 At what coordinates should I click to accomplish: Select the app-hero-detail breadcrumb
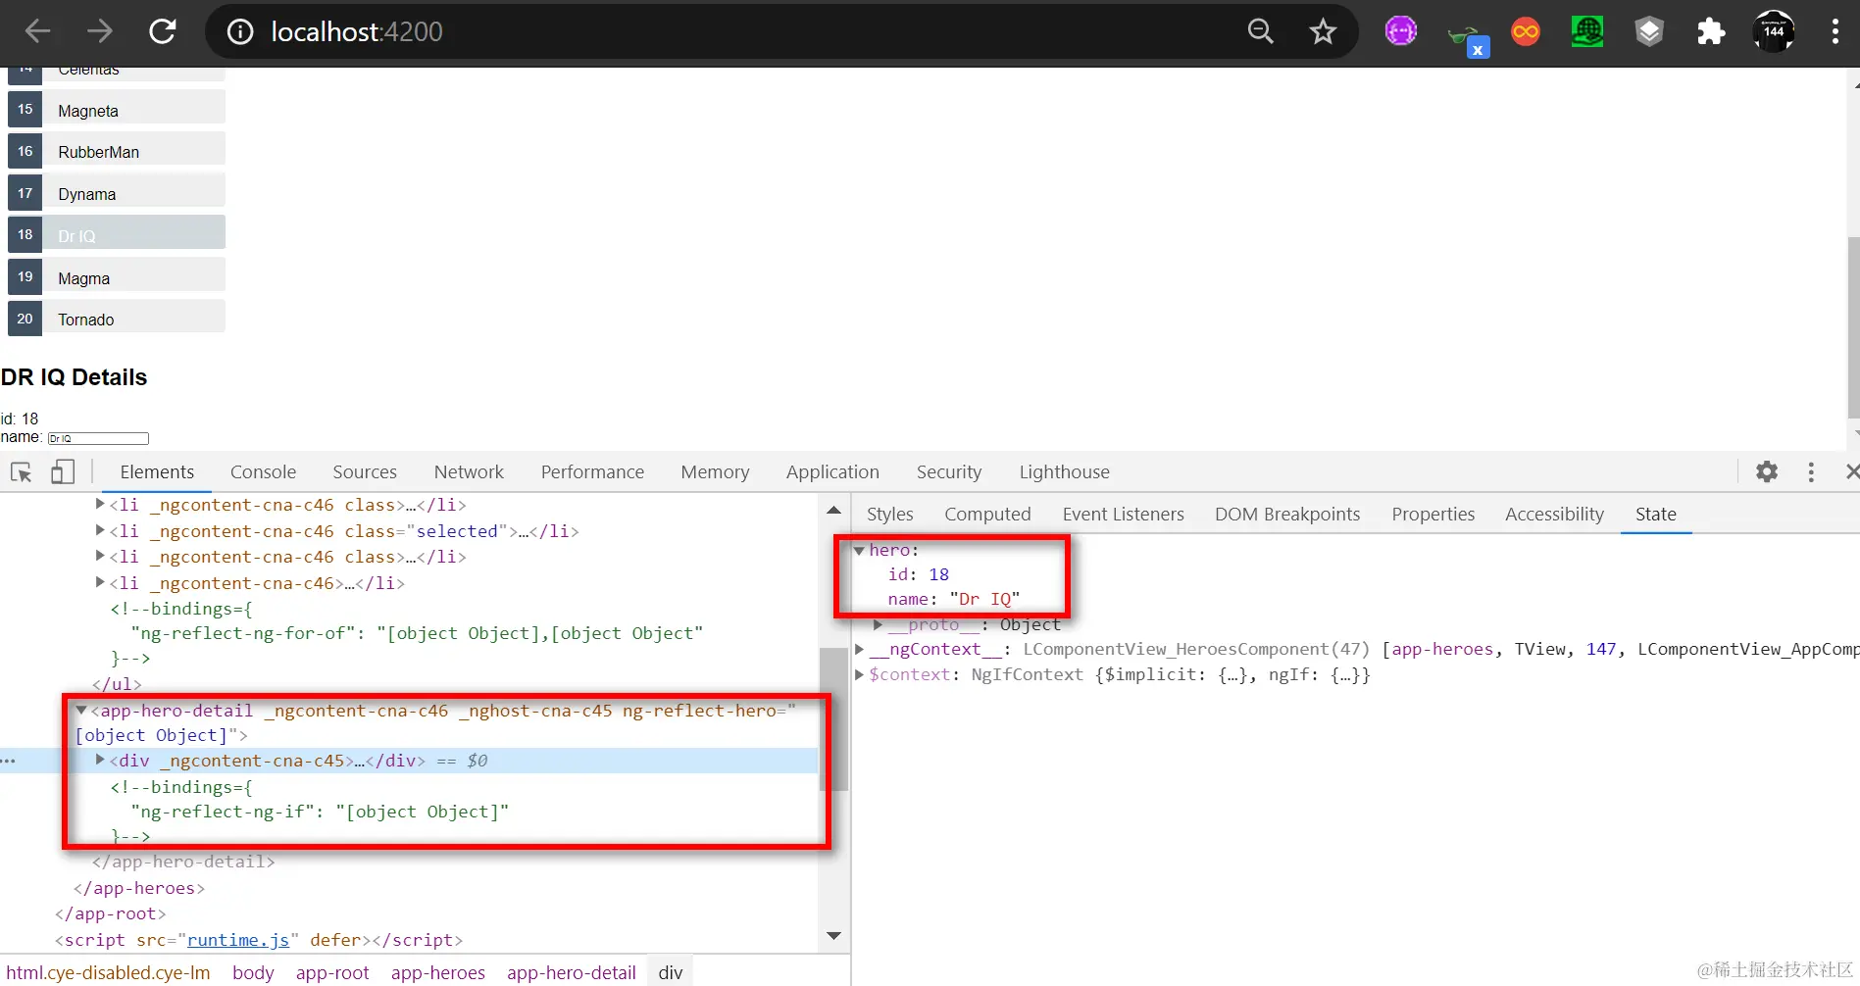(572, 972)
